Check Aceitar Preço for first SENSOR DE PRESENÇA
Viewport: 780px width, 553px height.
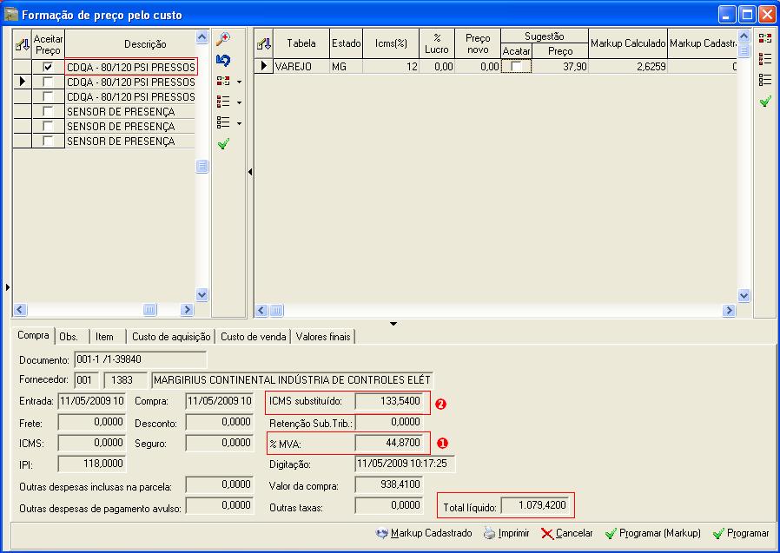[x=49, y=112]
